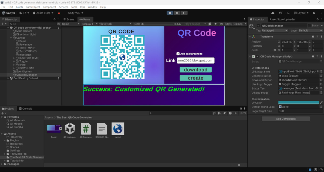The width and height of the screenshot is (324, 172).
Task: Switch to the Scene tab
Action: (x=69, y=19)
